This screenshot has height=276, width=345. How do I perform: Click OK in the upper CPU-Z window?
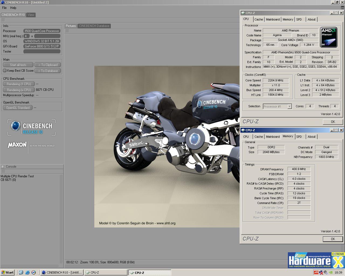[x=333, y=122]
